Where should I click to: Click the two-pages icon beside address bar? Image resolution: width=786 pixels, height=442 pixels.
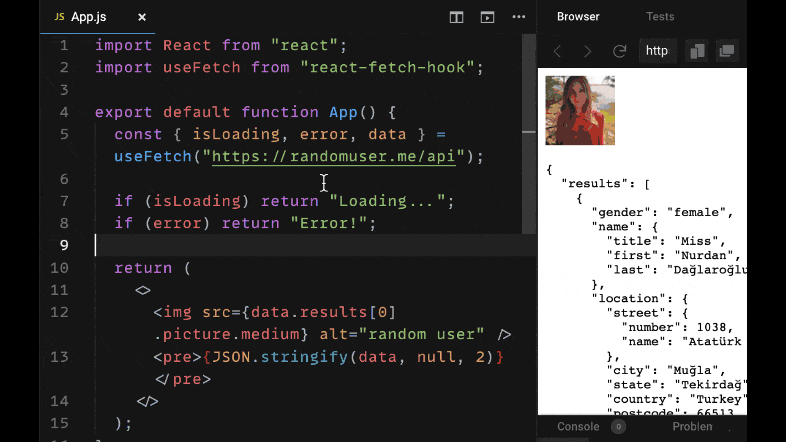[x=697, y=51]
